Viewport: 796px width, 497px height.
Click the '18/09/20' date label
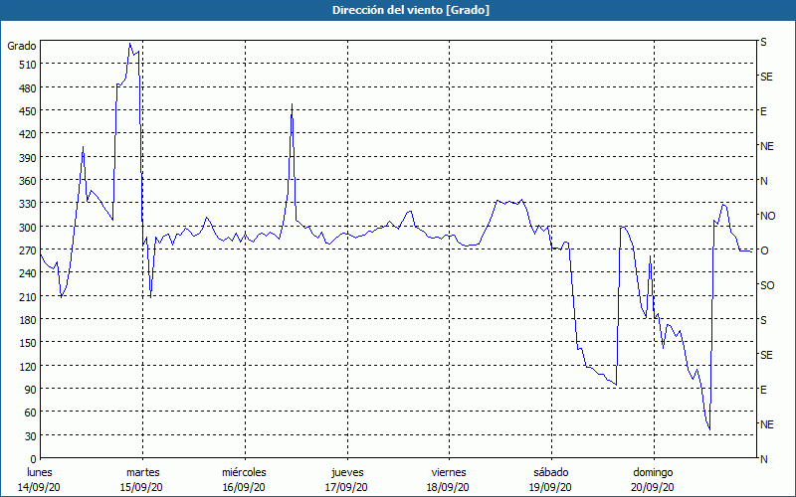pyautogui.click(x=449, y=487)
